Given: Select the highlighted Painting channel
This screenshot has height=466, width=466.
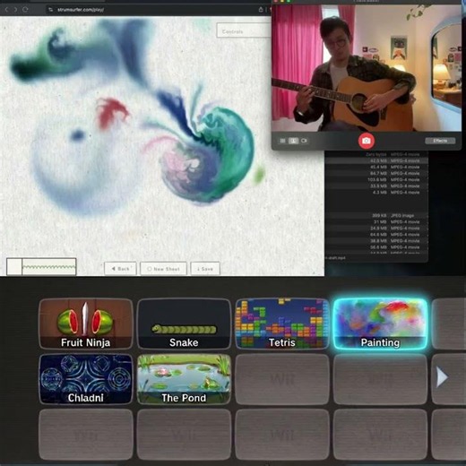Looking at the screenshot, I should click(380, 324).
